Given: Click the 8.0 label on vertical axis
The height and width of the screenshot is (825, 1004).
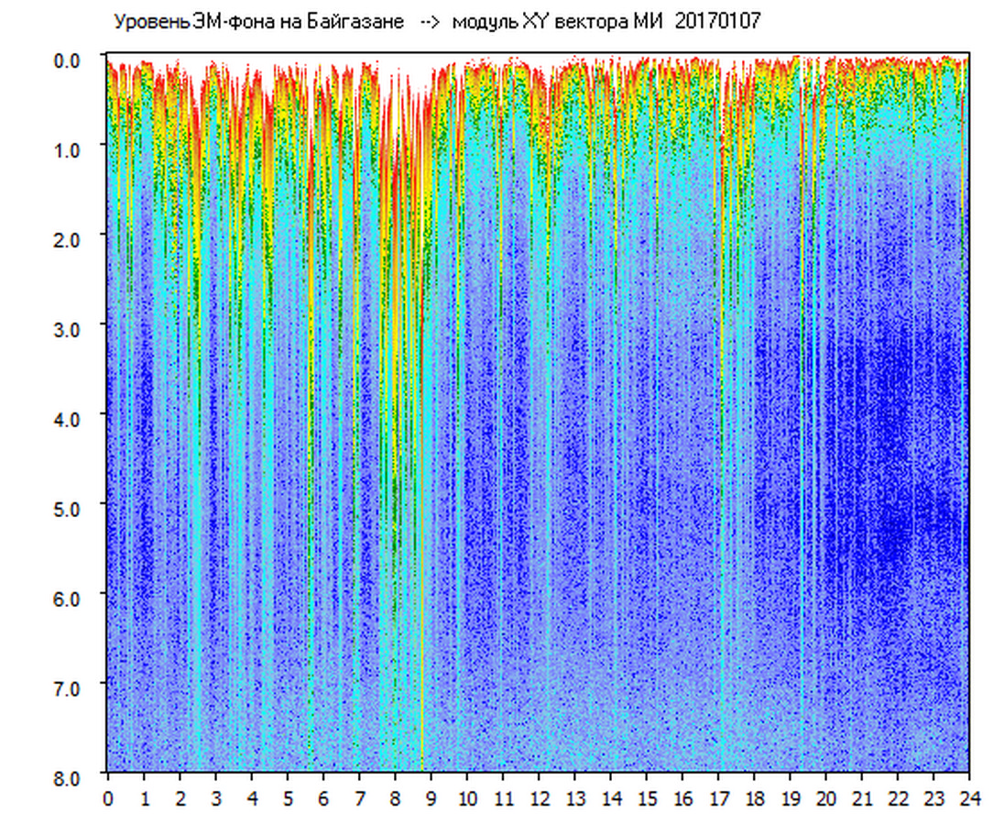Looking at the screenshot, I should pyautogui.click(x=71, y=777).
